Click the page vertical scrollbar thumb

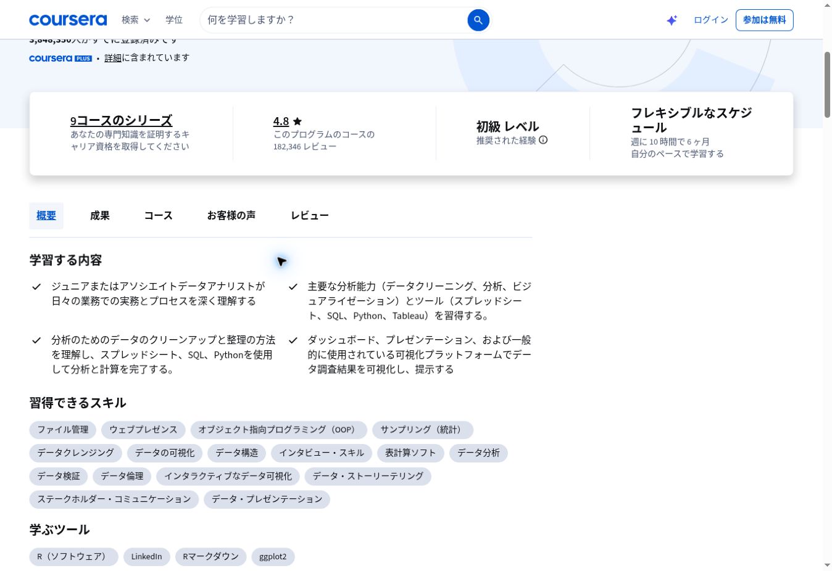coord(827,84)
